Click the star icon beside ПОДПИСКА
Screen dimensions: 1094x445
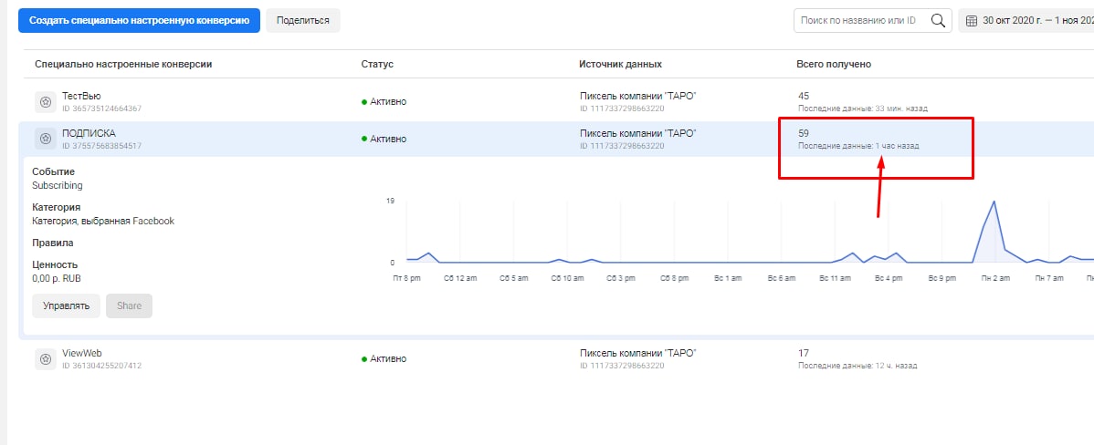click(46, 139)
